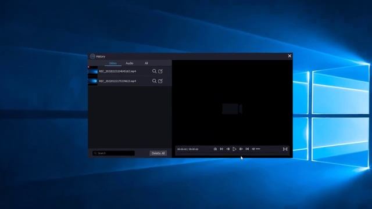
Task: Mute the player volume icon
Action: pos(253,149)
